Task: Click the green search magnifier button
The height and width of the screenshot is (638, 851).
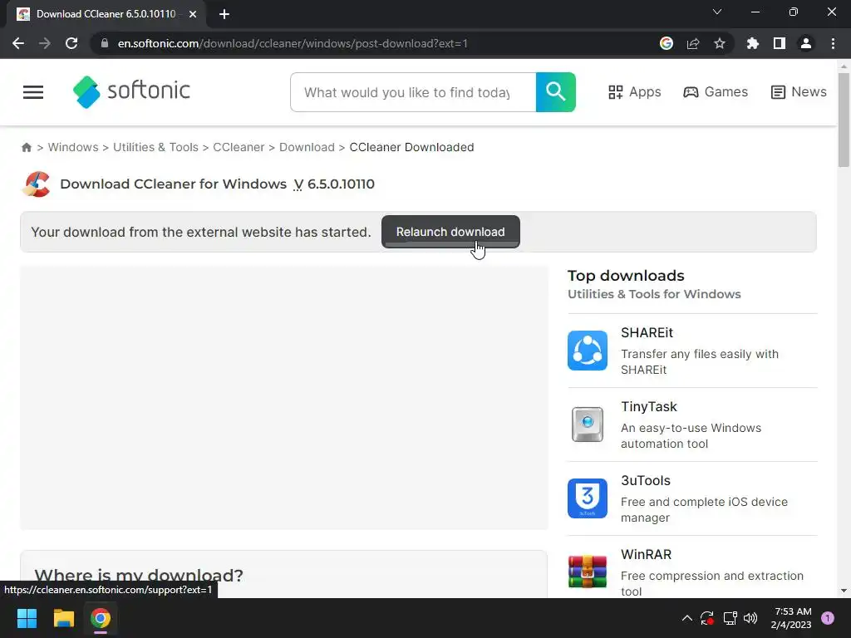Action: [556, 92]
